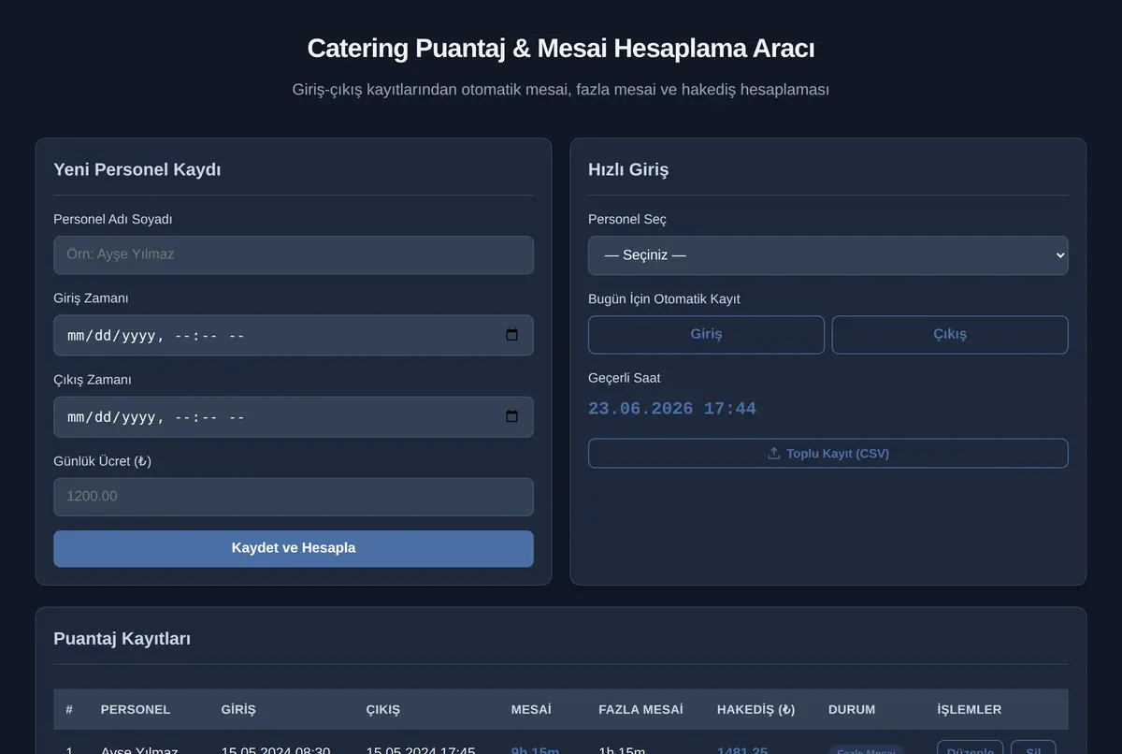Click the FAZLA MESAİ column header
This screenshot has height=754, width=1122.
[640, 710]
